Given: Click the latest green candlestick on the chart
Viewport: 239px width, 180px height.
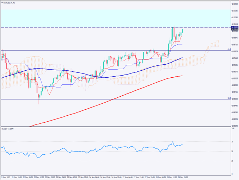Looking at the screenshot, I should (182, 31).
